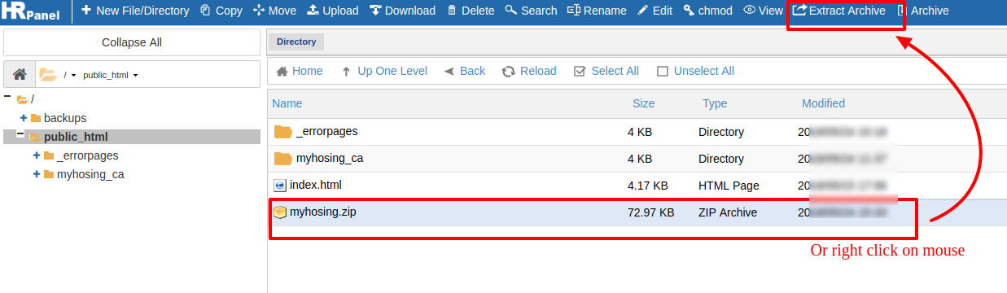Click the View toolbar button
The image size is (1007, 293).
pyautogui.click(x=763, y=11)
